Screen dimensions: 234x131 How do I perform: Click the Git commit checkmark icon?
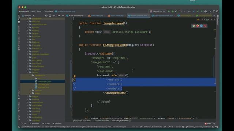[197, 11]
